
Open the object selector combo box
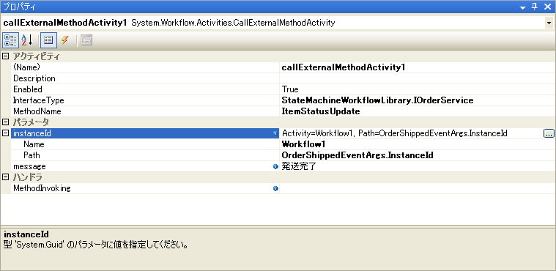click(549, 23)
